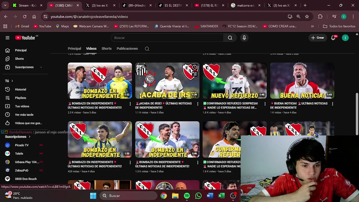Open the Gmail bookmark
The image size is (359, 202).
click(x=22, y=26)
